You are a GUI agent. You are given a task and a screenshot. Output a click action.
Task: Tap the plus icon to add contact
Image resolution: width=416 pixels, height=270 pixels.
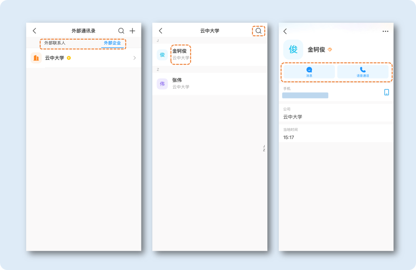133,30
